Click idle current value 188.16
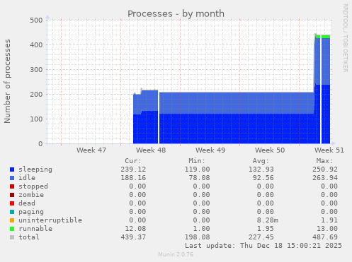The height and width of the screenshot is (262, 352). pyautogui.click(x=133, y=178)
